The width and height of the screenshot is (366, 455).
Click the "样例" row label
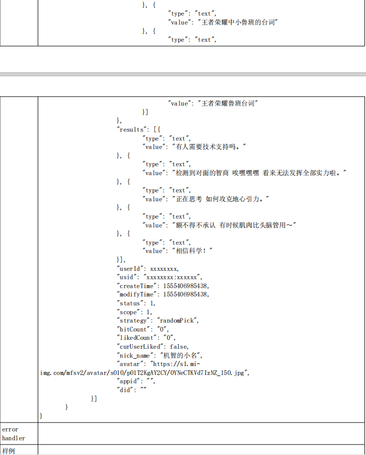(9, 450)
